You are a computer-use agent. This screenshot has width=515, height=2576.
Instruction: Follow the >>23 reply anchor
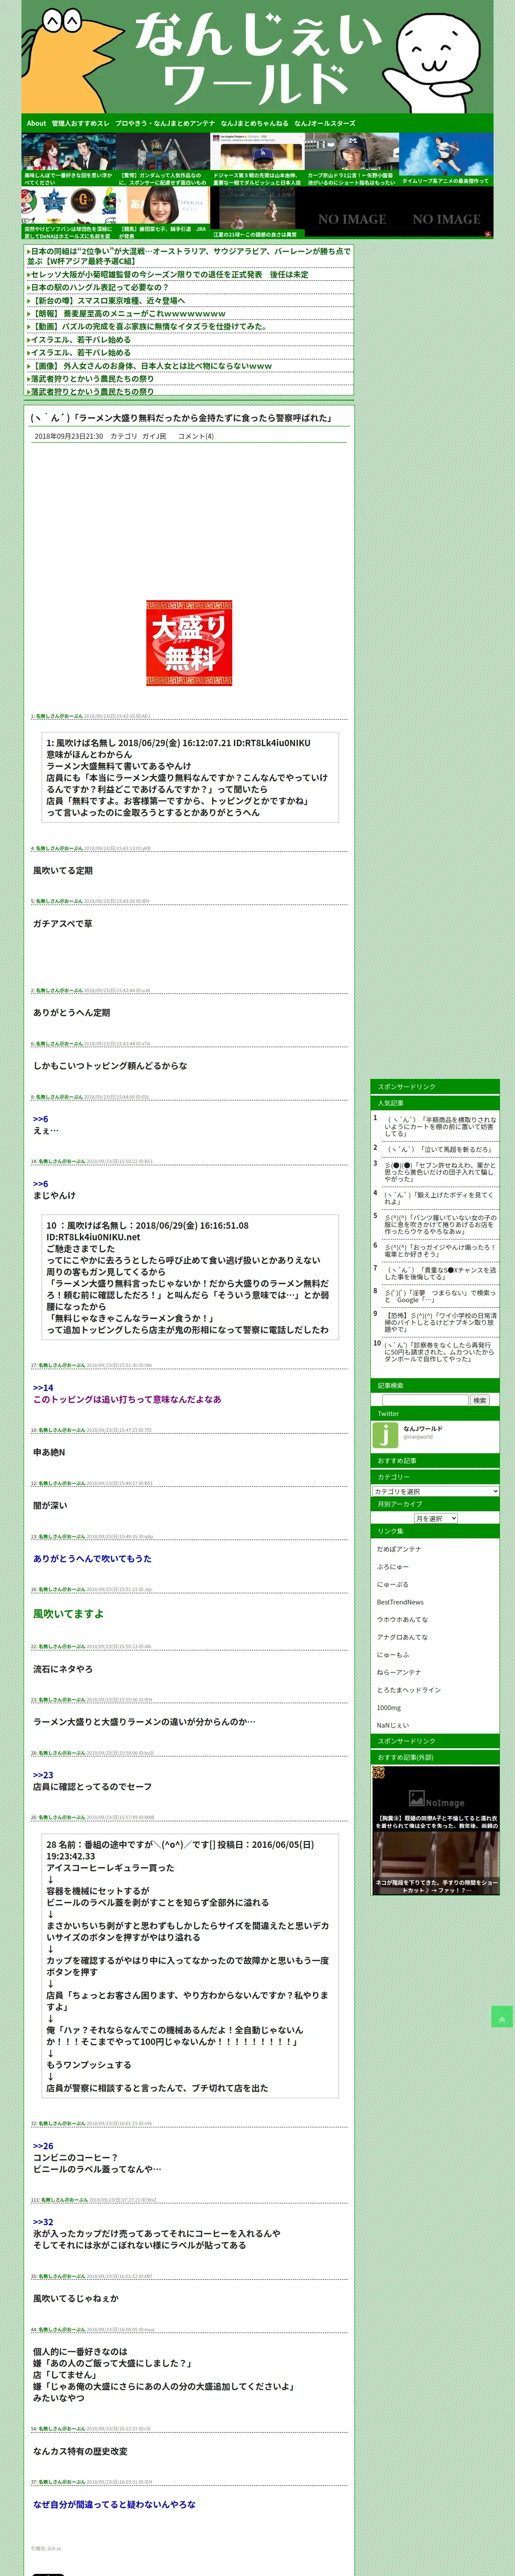pyautogui.click(x=43, y=1775)
